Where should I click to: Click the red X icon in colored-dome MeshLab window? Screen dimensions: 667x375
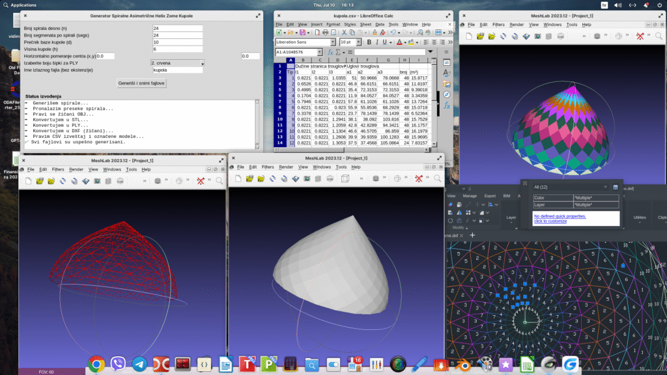click(x=640, y=36)
